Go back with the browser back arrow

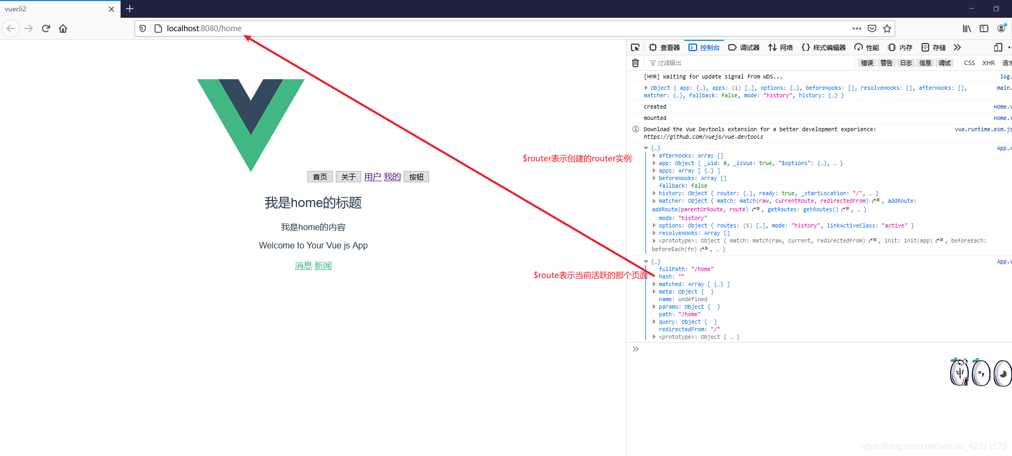click(x=11, y=28)
